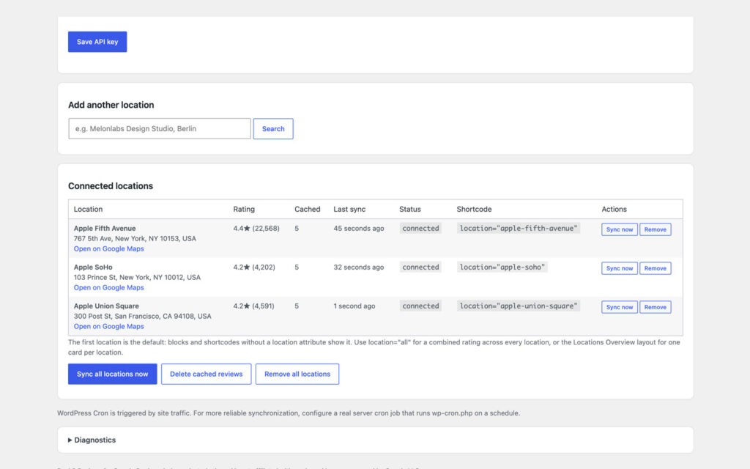Click the Apple Fifth Avenue location name
The height and width of the screenshot is (469, 750).
point(105,229)
